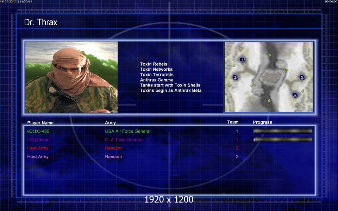Click the red Hard Army player name
338x211 pixels.
[38, 148]
